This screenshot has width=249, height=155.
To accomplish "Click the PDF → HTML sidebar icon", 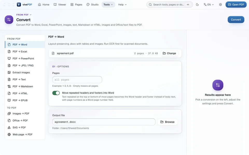I will click(x=9, y=93).
